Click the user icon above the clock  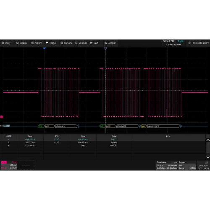point(207,163)
